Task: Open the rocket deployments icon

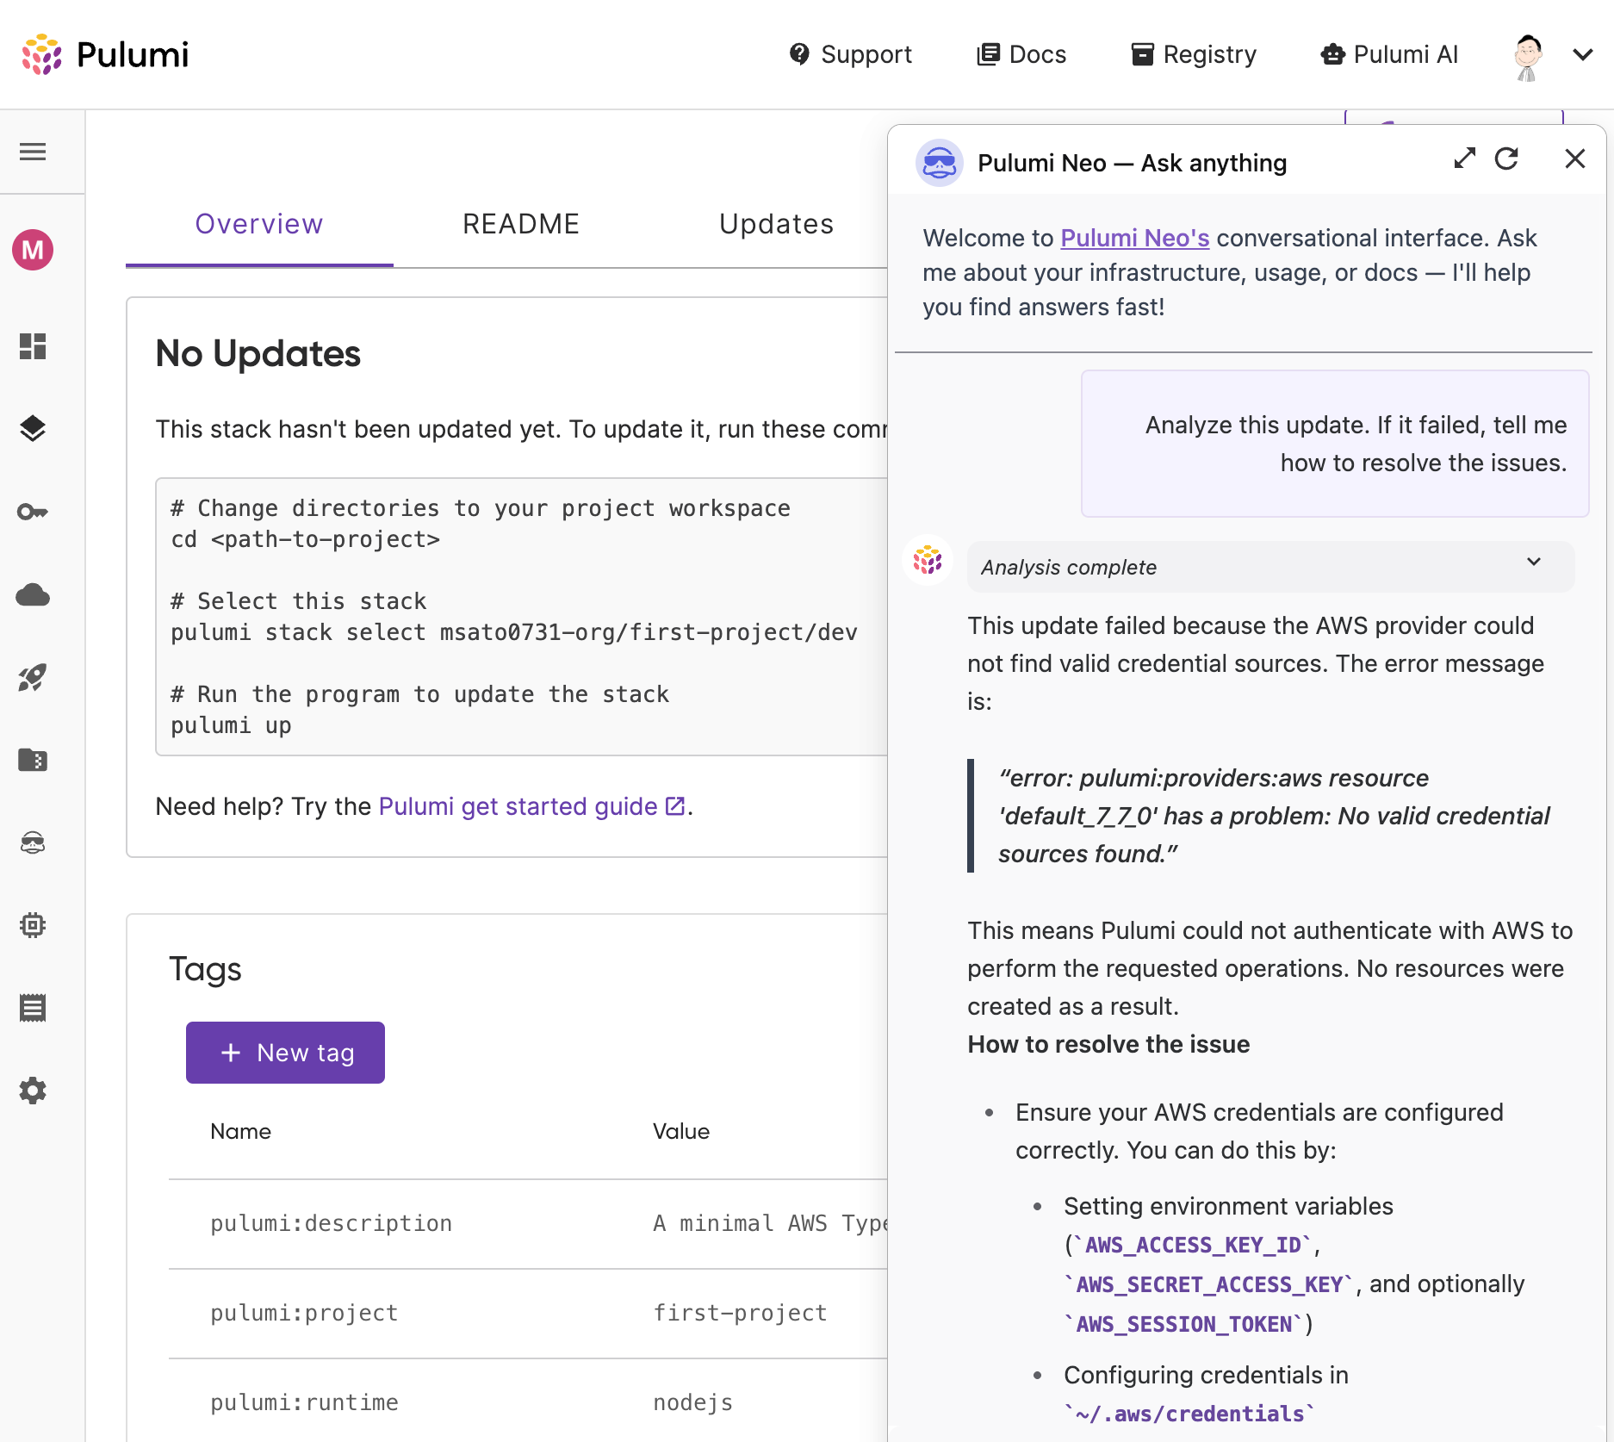Action: point(33,678)
